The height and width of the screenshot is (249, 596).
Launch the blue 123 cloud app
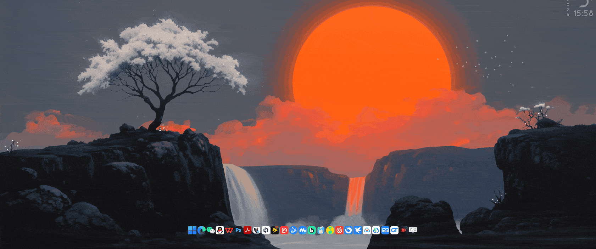tap(385, 230)
